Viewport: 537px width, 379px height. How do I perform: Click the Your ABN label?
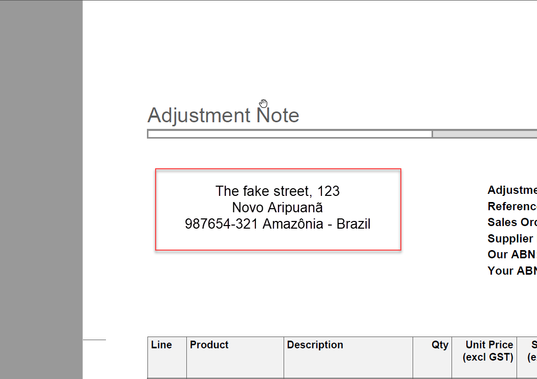click(x=512, y=271)
